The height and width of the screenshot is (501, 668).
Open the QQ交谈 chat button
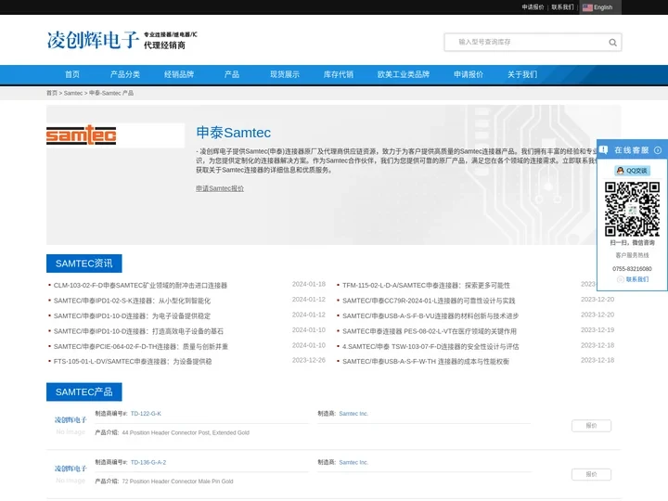click(x=632, y=171)
